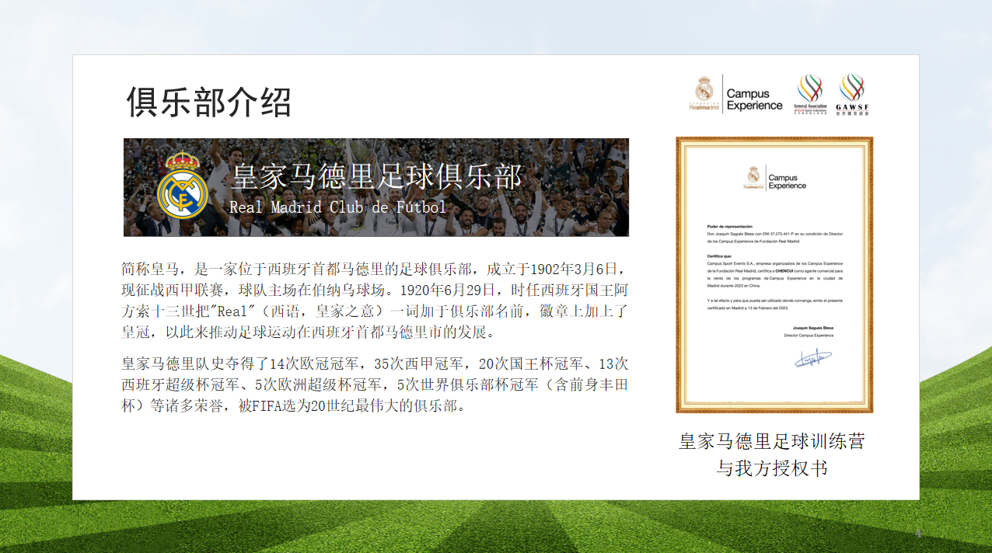Click the caption line 皇家马德里足球训练营

771,442
